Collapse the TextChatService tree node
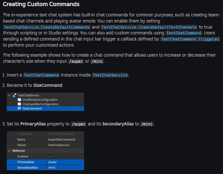This screenshot has height=174, width=223. point(9,96)
